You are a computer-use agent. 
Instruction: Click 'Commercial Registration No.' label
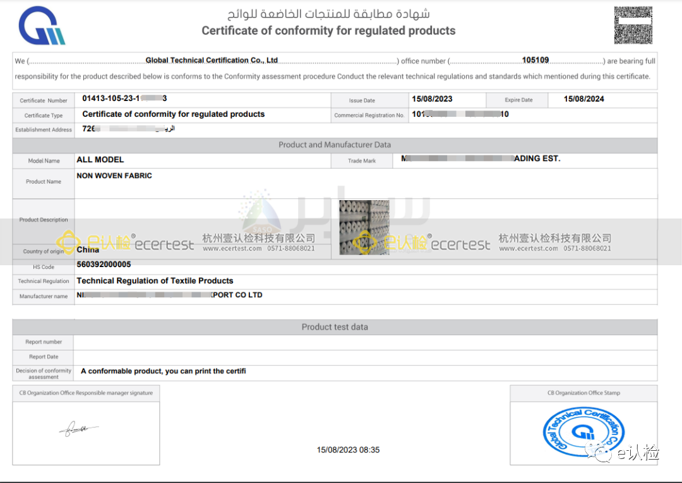[369, 115]
